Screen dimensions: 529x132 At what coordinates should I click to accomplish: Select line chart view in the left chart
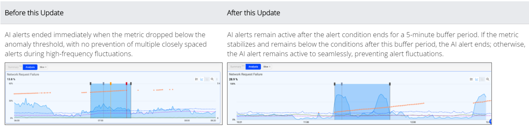(202, 79)
